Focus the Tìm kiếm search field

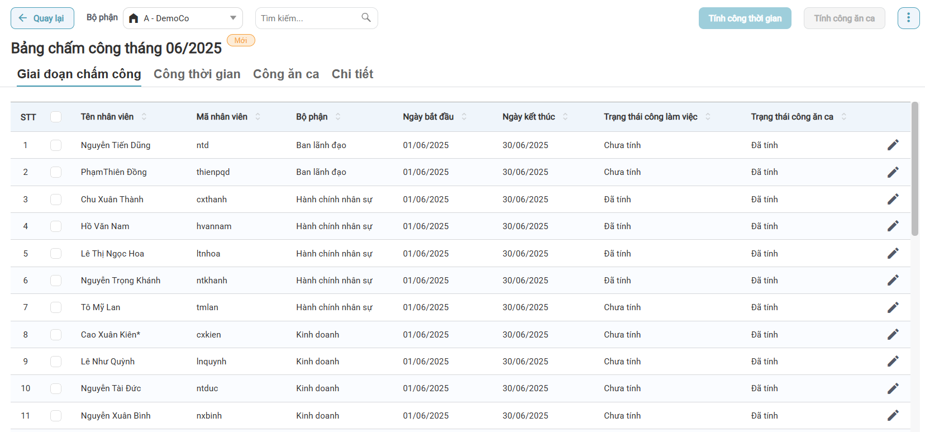307,18
